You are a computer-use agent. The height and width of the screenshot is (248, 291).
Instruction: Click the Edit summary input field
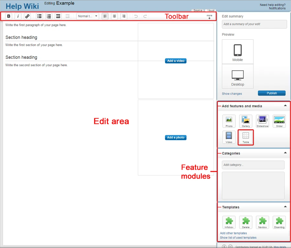coord(254,24)
